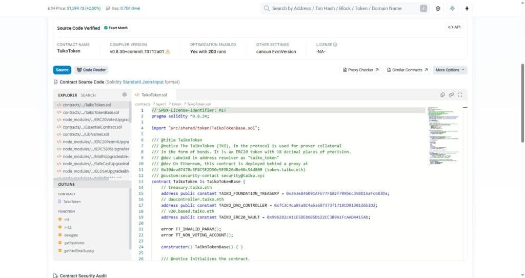The image size is (525, 278).
Task: Click the site settings gear icon
Action: pyautogui.click(x=438, y=9)
